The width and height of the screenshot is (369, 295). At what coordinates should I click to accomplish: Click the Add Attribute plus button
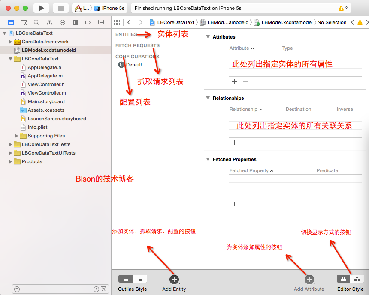click(309, 280)
